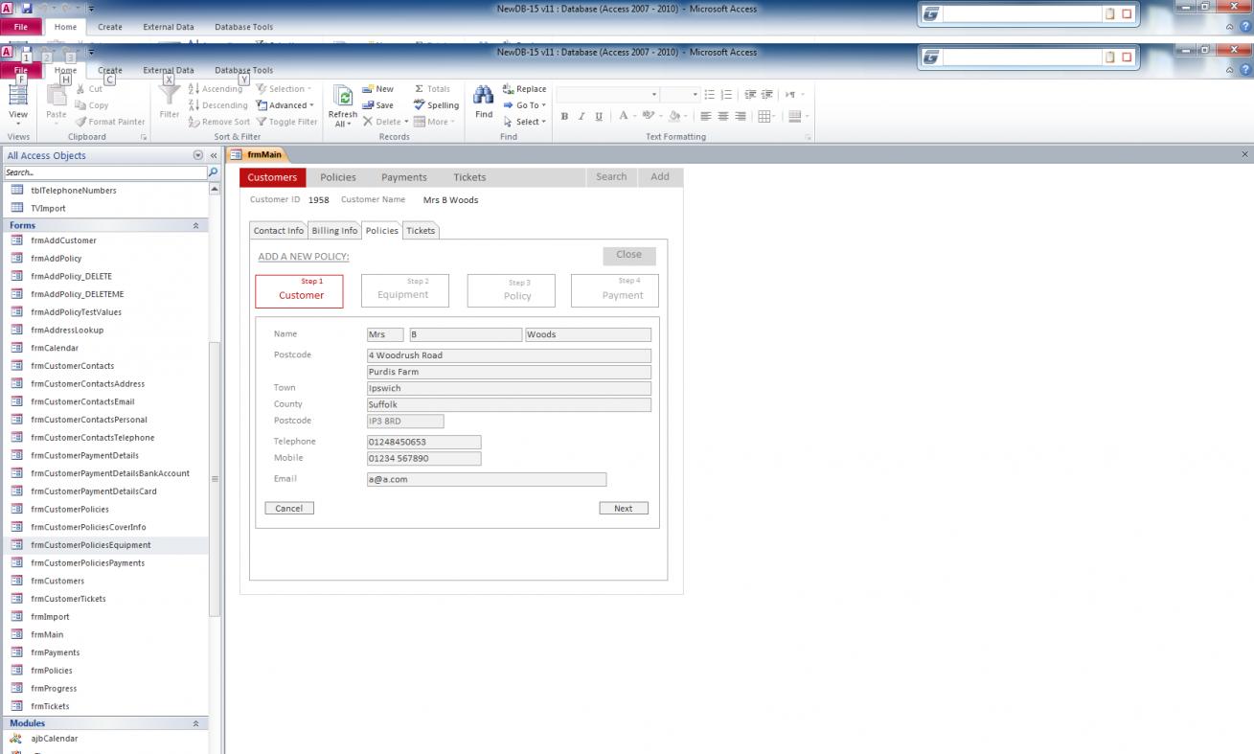Click the Next button on the form
The height and width of the screenshot is (754, 1254).
tap(624, 509)
